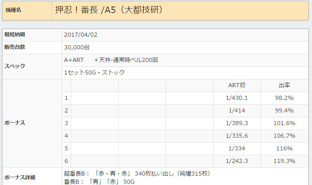
Task: Click setting number 4 in the bonus table
Action: 66,136
